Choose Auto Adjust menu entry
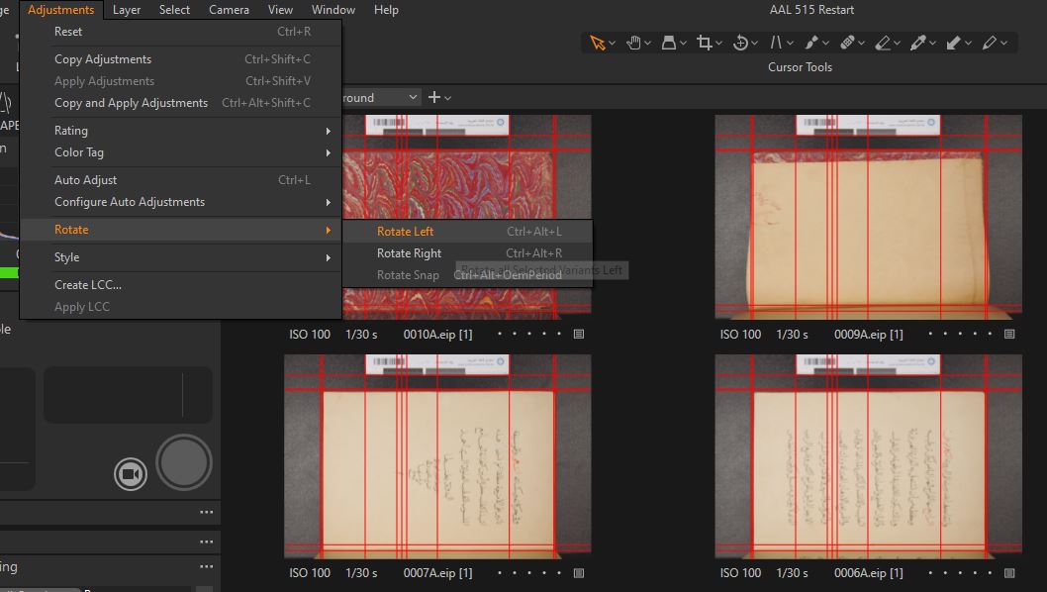The image size is (1047, 592). point(181,180)
